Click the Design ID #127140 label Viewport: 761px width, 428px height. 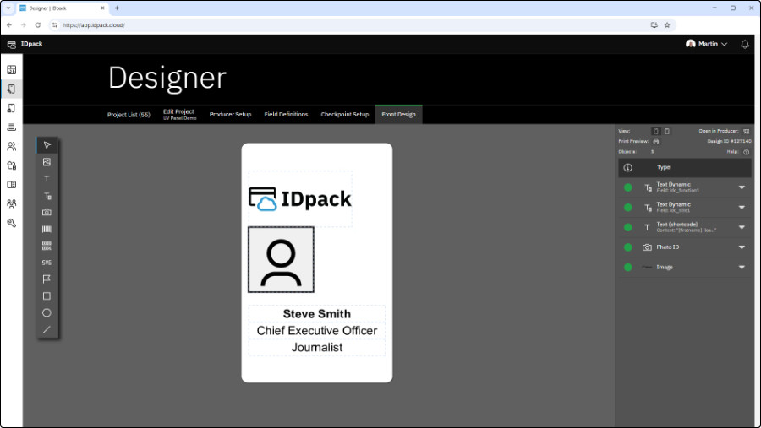729,142
